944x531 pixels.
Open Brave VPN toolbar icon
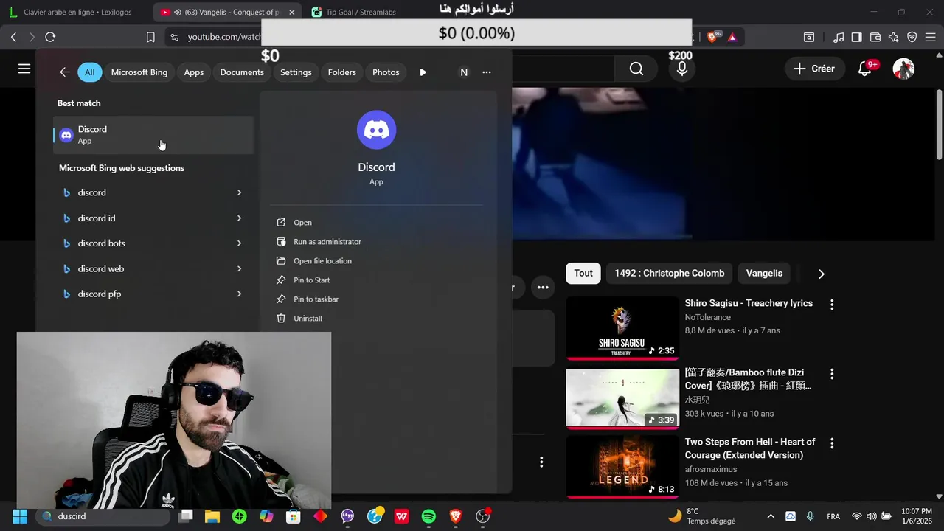[912, 37]
